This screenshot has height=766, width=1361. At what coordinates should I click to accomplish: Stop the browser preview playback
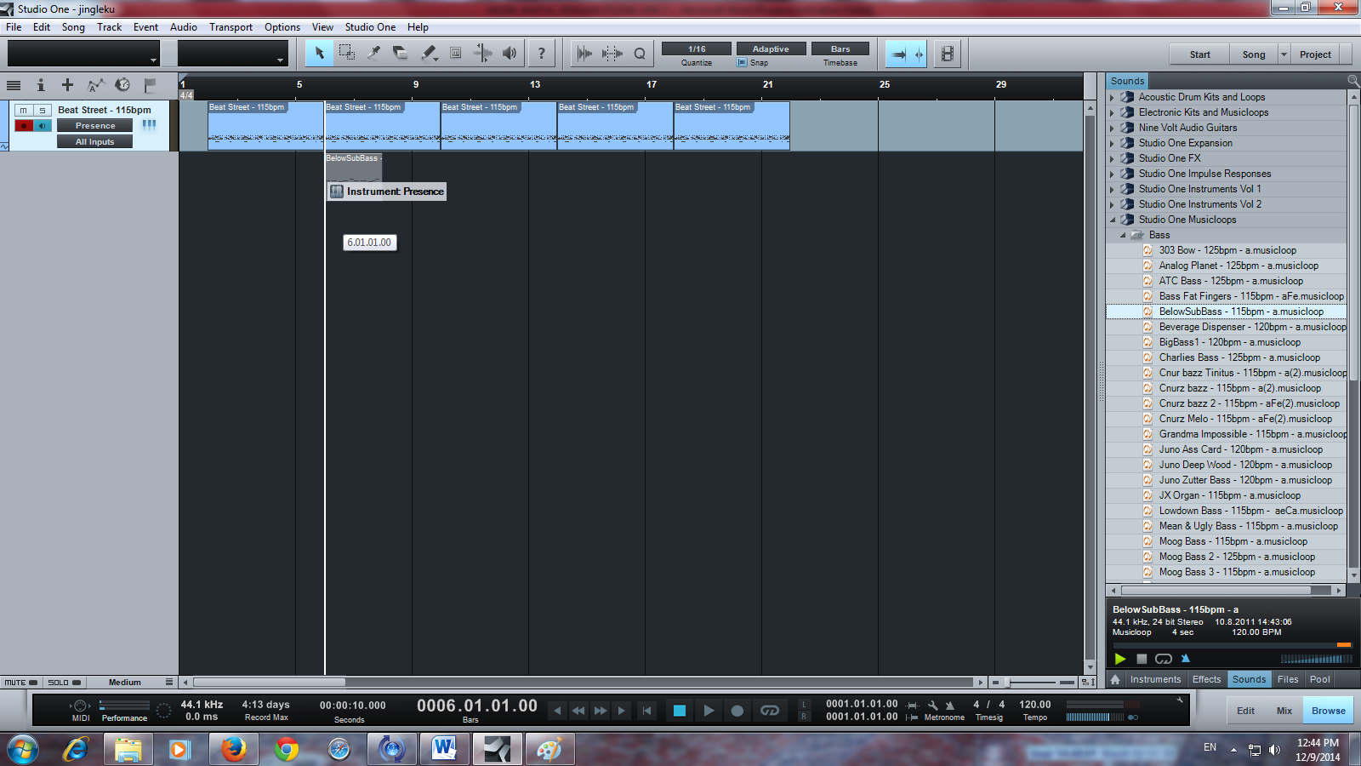pyautogui.click(x=1142, y=659)
